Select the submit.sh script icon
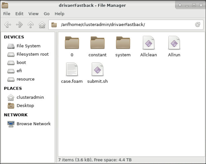Viewport: 206px width, 164px height. (97, 69)
